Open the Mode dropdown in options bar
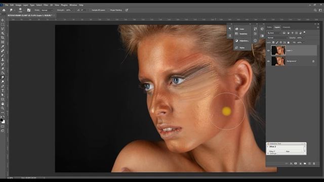Image resolution: width=324 pixels, height=182 pixels. [47, 10]
